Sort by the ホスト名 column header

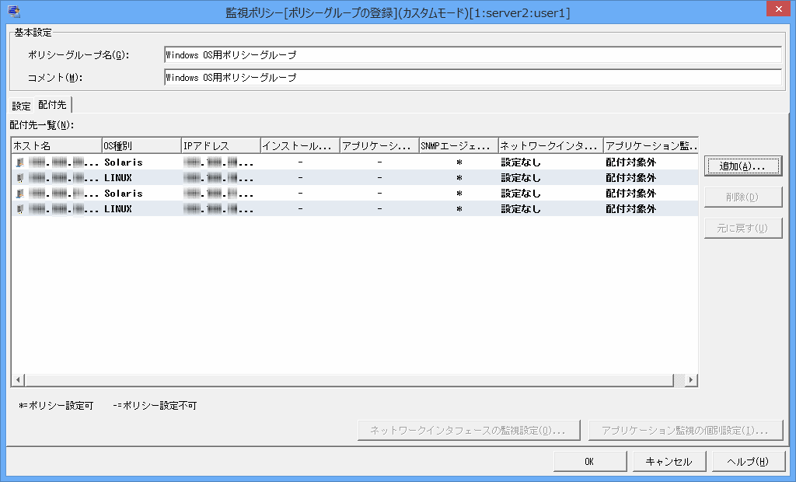[56, 146]
